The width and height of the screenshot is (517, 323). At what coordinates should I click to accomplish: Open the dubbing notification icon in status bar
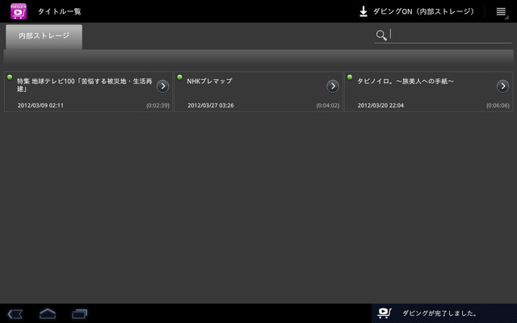point(385,313)
